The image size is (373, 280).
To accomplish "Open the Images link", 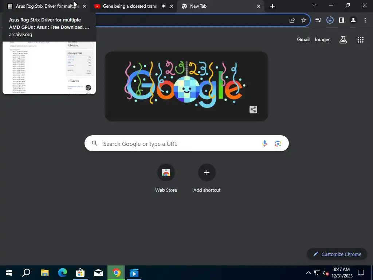I will [x=323, y=39].
